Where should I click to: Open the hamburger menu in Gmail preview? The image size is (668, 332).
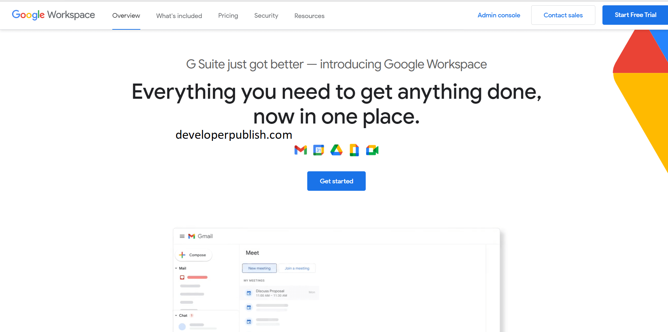point(182,236)
